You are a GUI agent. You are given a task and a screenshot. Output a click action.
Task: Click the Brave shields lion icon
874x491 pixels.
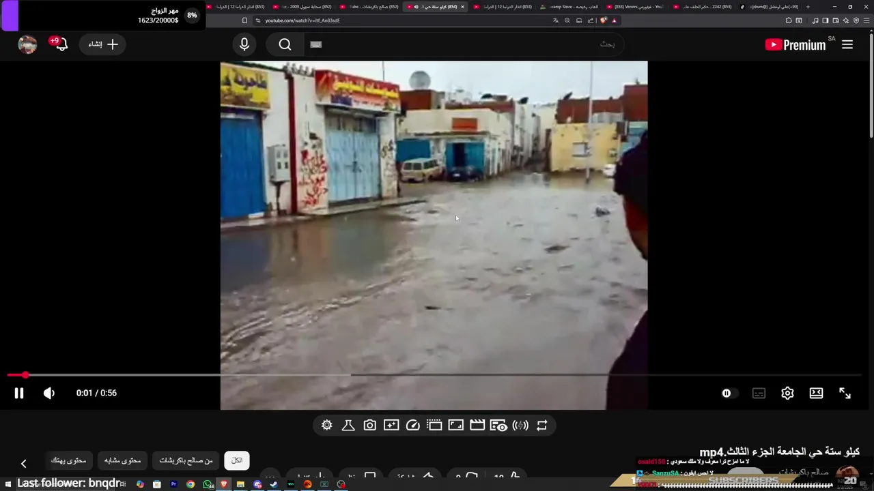[x=604, y=20]
